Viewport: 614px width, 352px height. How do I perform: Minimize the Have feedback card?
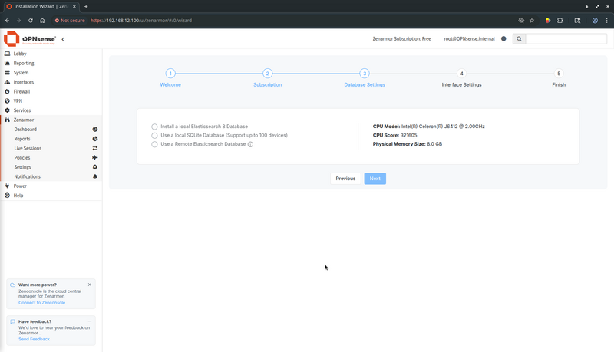[x=90, y=321]
